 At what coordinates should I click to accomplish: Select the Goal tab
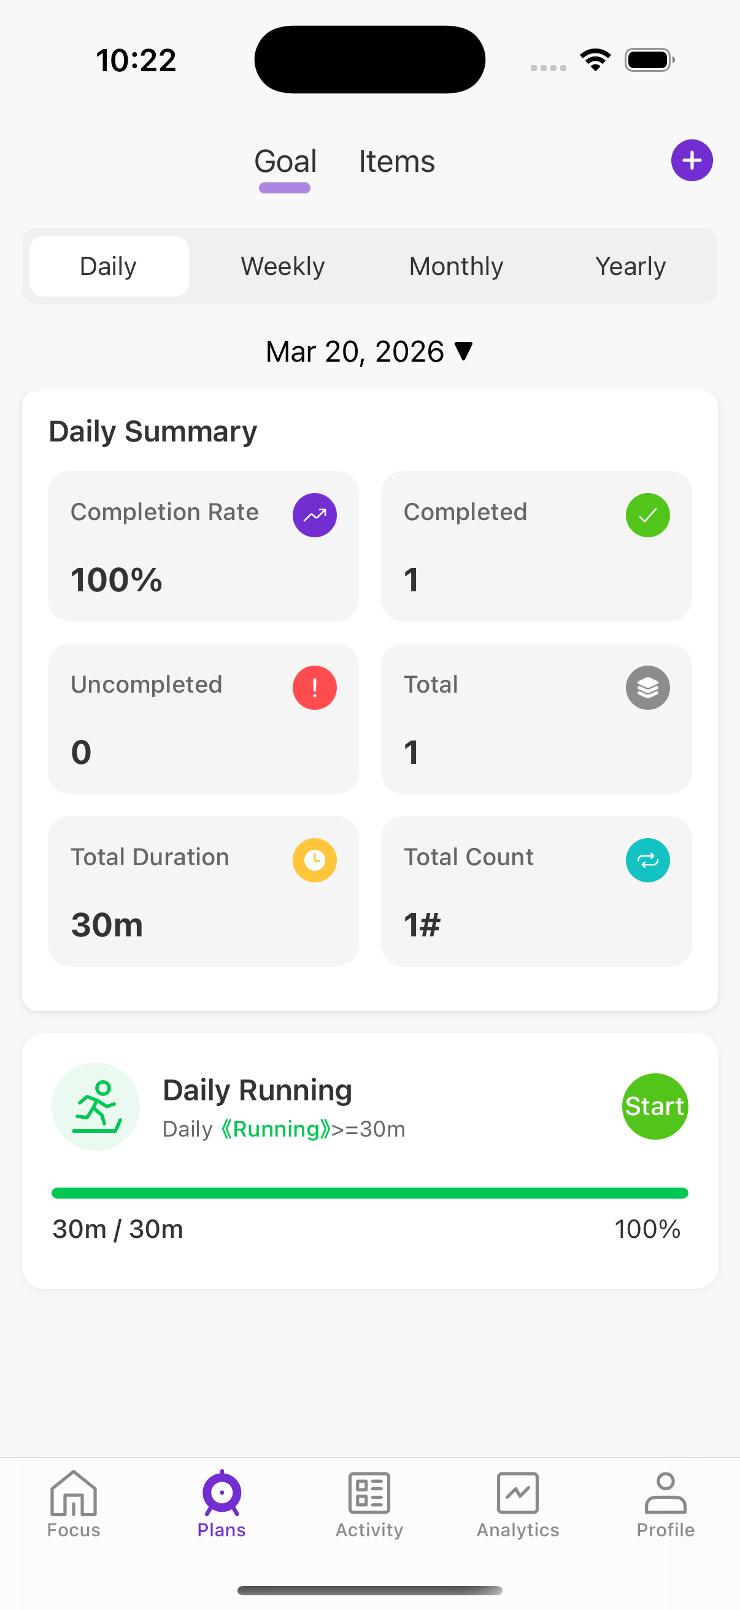coord(285,162)
